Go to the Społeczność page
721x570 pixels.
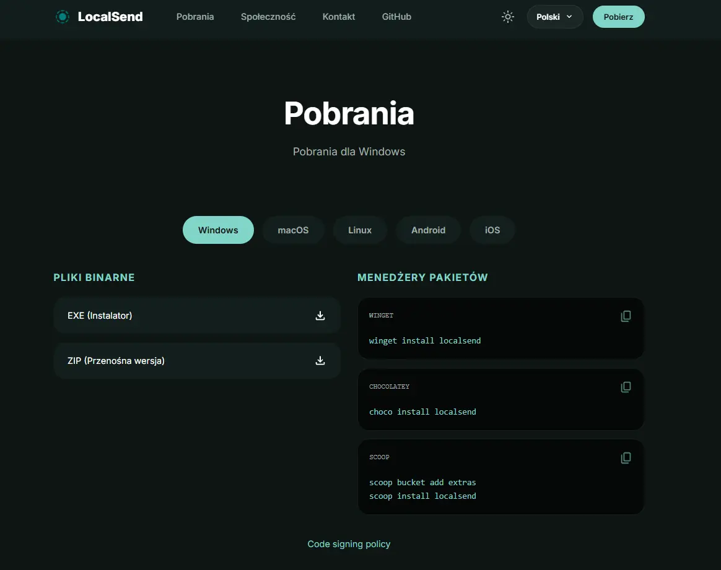click(268, 17)
